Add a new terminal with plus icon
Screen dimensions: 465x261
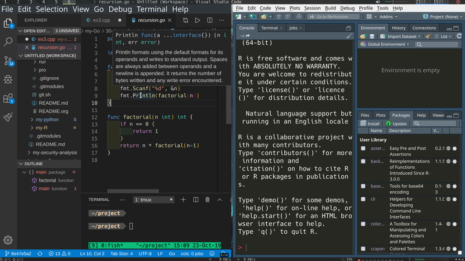coord(183,200)
